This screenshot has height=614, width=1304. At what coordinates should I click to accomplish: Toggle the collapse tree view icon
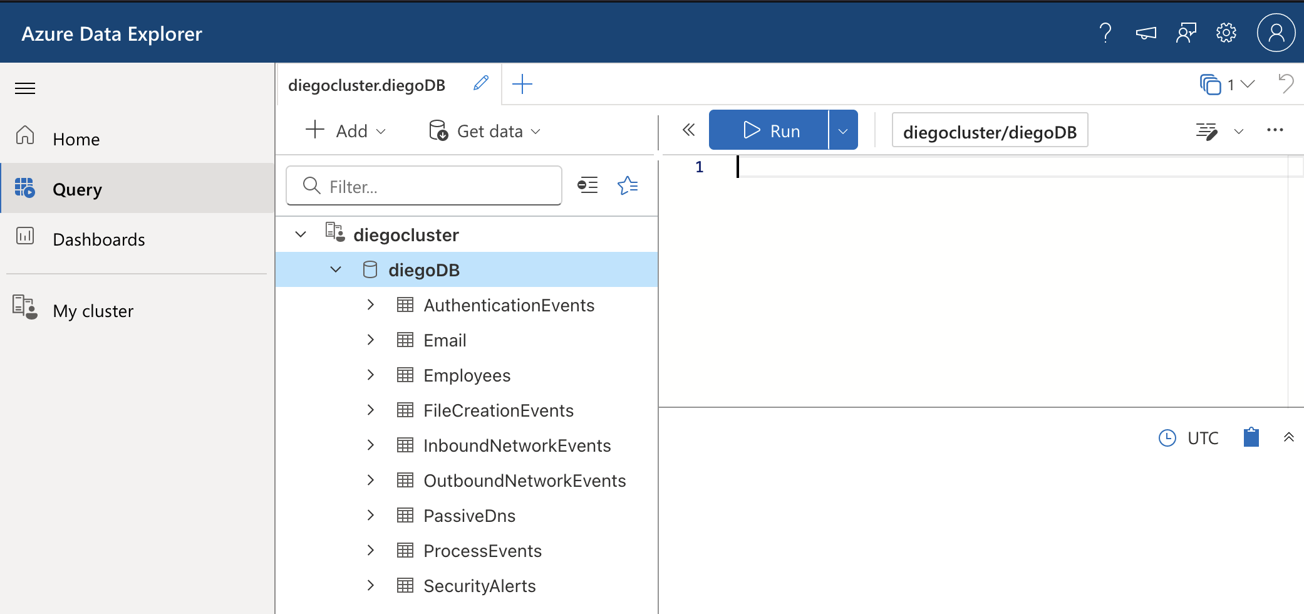point(587,185)
